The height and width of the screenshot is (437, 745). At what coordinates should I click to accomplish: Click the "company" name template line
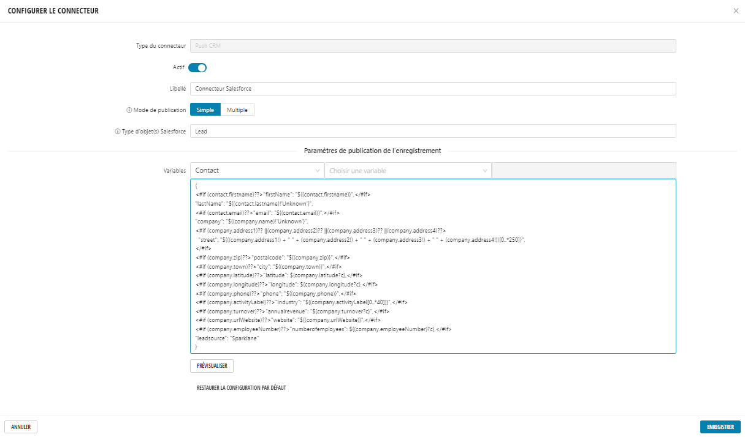tap(251, 221)
